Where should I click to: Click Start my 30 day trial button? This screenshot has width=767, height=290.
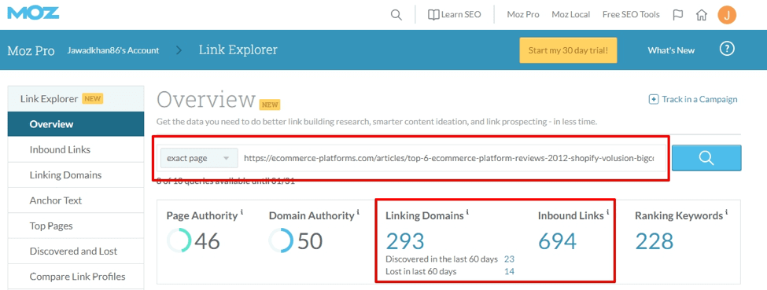click(568, 50)
